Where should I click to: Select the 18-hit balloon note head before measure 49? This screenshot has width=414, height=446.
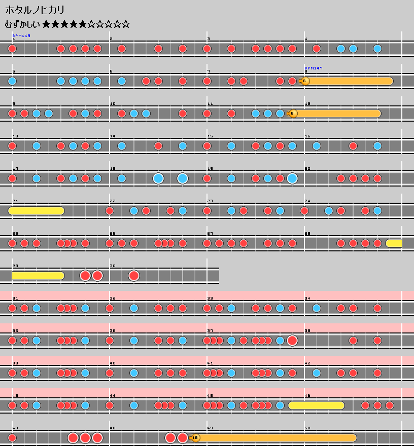[195, 438]
